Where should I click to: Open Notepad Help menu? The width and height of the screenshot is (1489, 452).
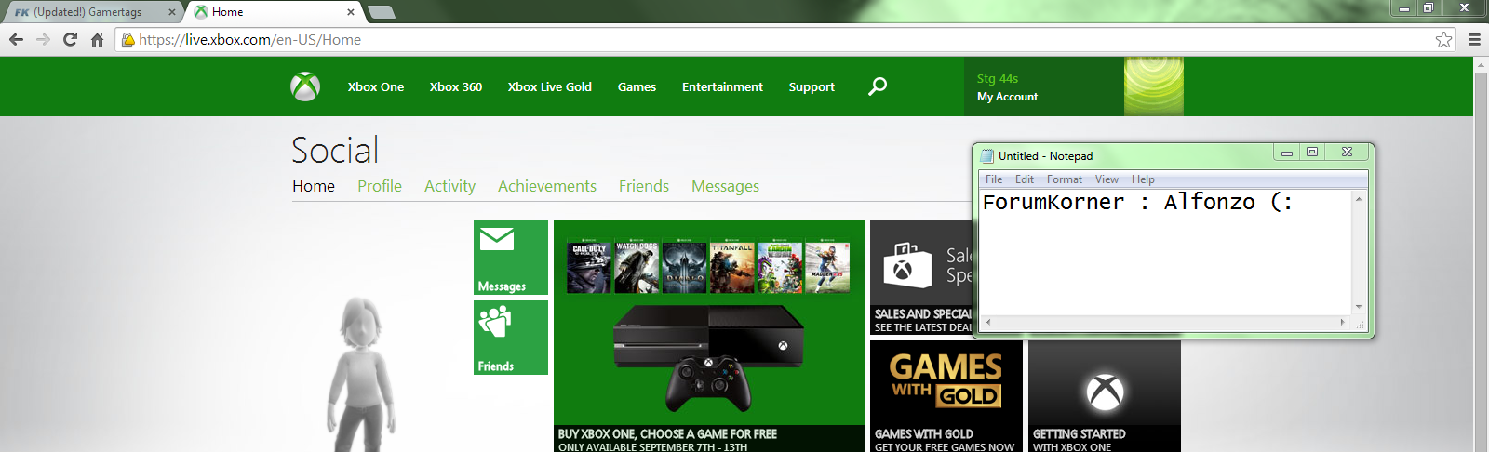tap(1143, 179)
